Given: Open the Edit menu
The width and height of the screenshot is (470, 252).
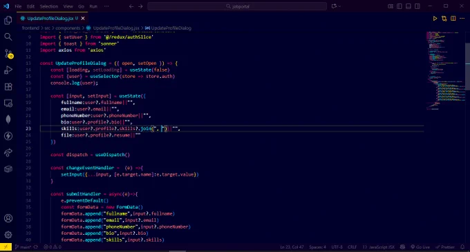Looking at the screenshot, I should 30,6.
